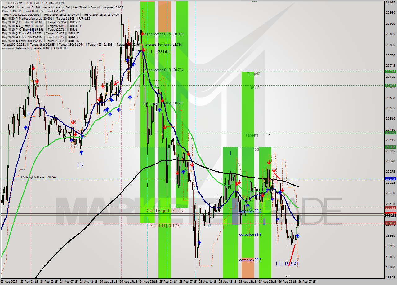Click the 'Point A:19.836' info text
The width and height of the screenshot is (397, 285).
click(12, 11)
